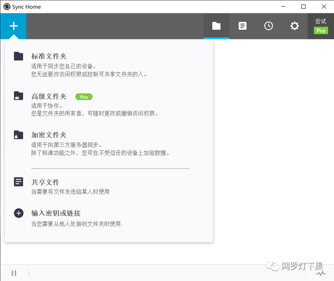The image size is (334, 281).
Task: Click text 适用于向第三方服务器同步。
Action: [66, 145]
